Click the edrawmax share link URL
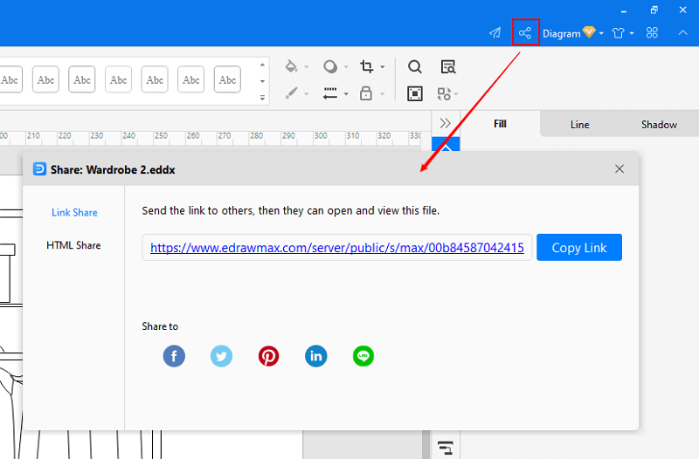 [337, 248]
